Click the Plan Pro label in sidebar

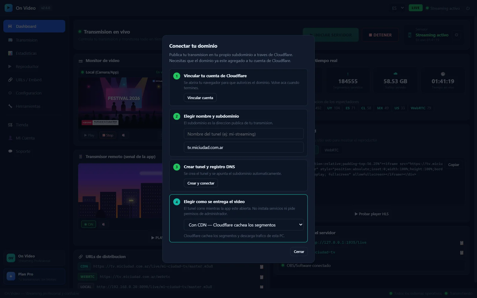[26, 274]
